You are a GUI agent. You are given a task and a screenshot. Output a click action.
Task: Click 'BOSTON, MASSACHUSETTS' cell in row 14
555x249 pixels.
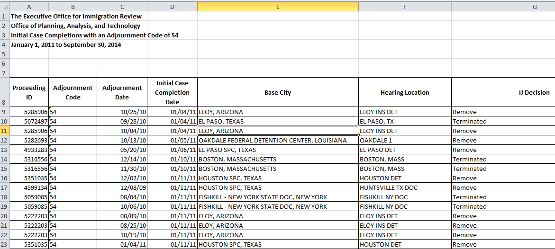click(x=278, y=159)
